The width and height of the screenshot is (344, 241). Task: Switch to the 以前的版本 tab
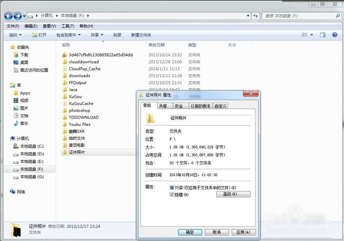coord(200,106)
